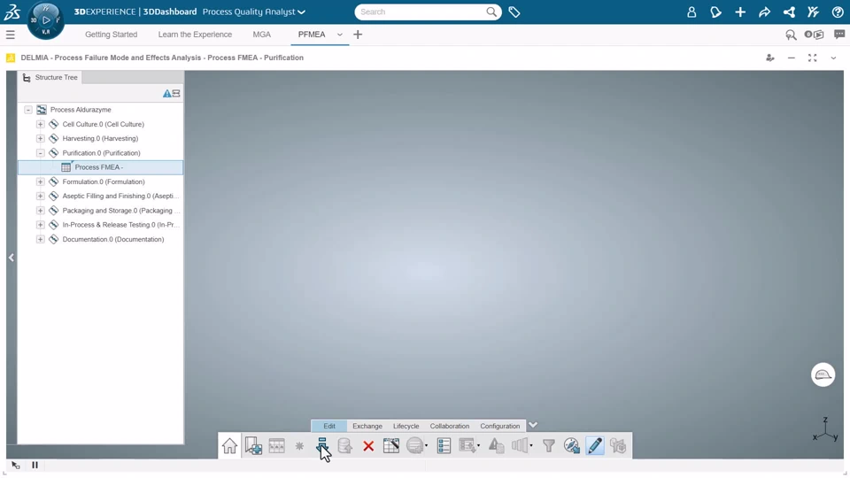
Task: Click the greyed table columns toolbar icon
Action: (x=276, y=445)
